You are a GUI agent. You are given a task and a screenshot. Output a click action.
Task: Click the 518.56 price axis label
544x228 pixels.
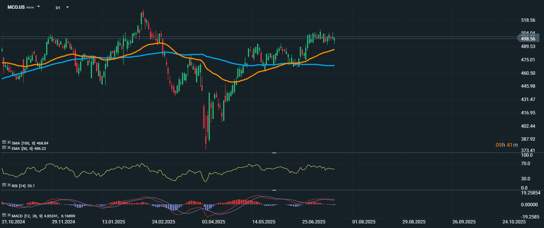(x=528, y=20)
